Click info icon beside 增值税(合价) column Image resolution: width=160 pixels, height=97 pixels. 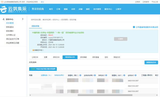pyautogui.click(x=124, y=75)
